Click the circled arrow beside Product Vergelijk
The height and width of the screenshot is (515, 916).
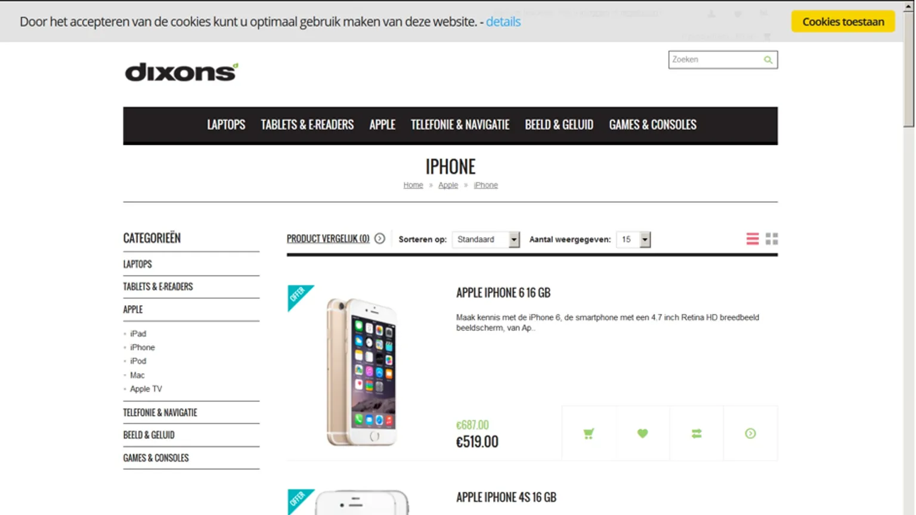click(380, 238)
